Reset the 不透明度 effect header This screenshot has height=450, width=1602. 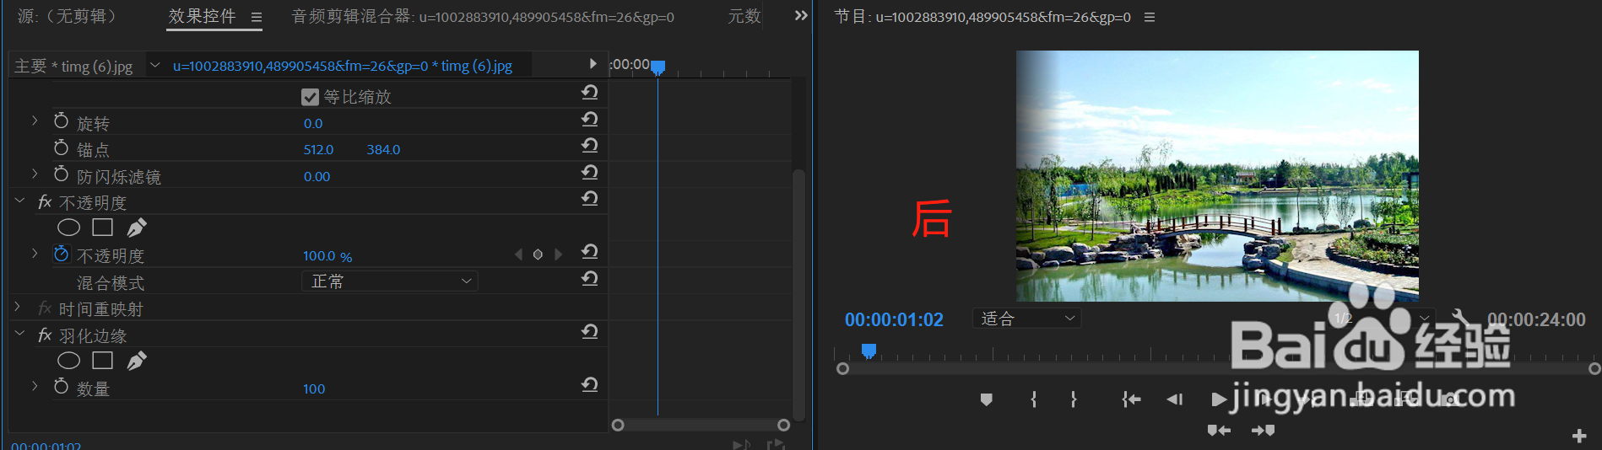point(590,199)
